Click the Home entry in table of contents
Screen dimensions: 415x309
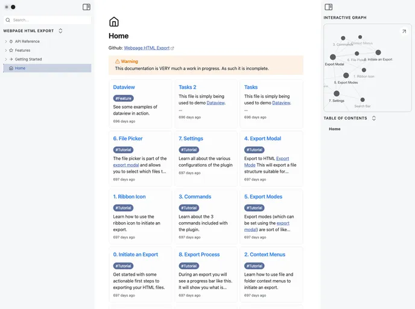coord(334,129)
